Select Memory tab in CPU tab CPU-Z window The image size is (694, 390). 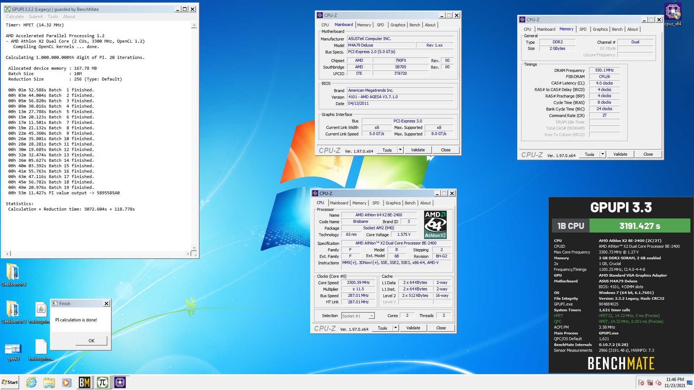pyautogui.click(x=359, y=203)
